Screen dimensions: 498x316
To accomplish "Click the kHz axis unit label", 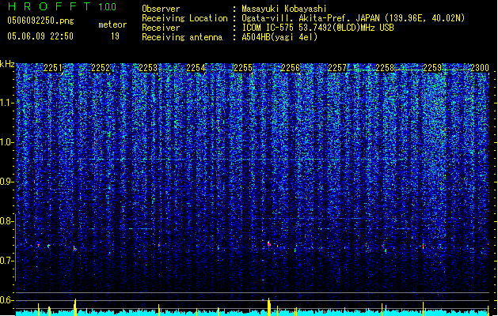I will tap(7, 64).
